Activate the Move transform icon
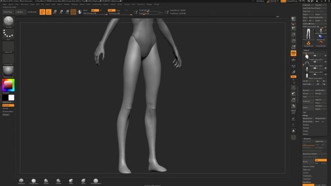This screenshot has width=331, height=186. click(55, 12)
